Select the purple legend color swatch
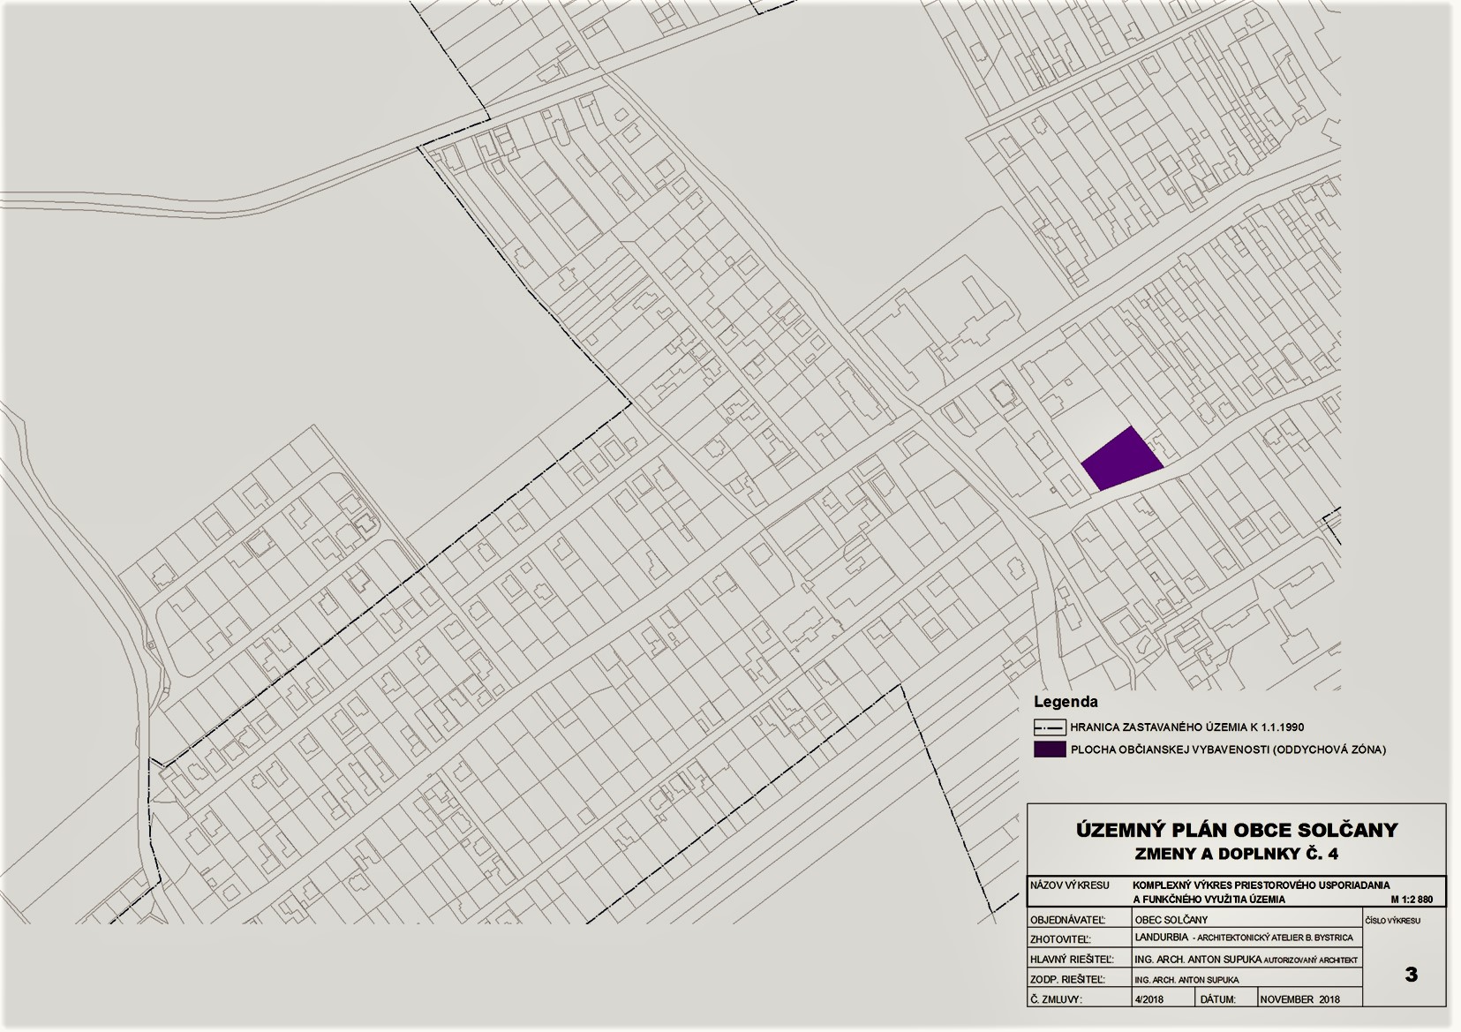1461x1032 pixels. [1050, 750]
